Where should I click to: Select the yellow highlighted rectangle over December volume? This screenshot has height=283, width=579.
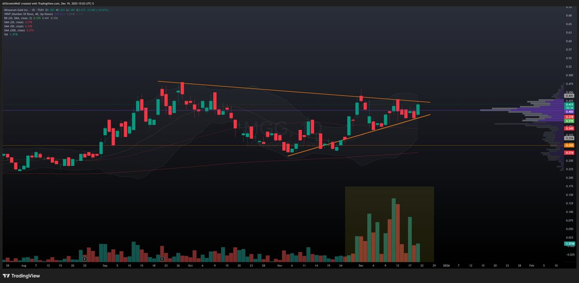[x=389, y=224]
